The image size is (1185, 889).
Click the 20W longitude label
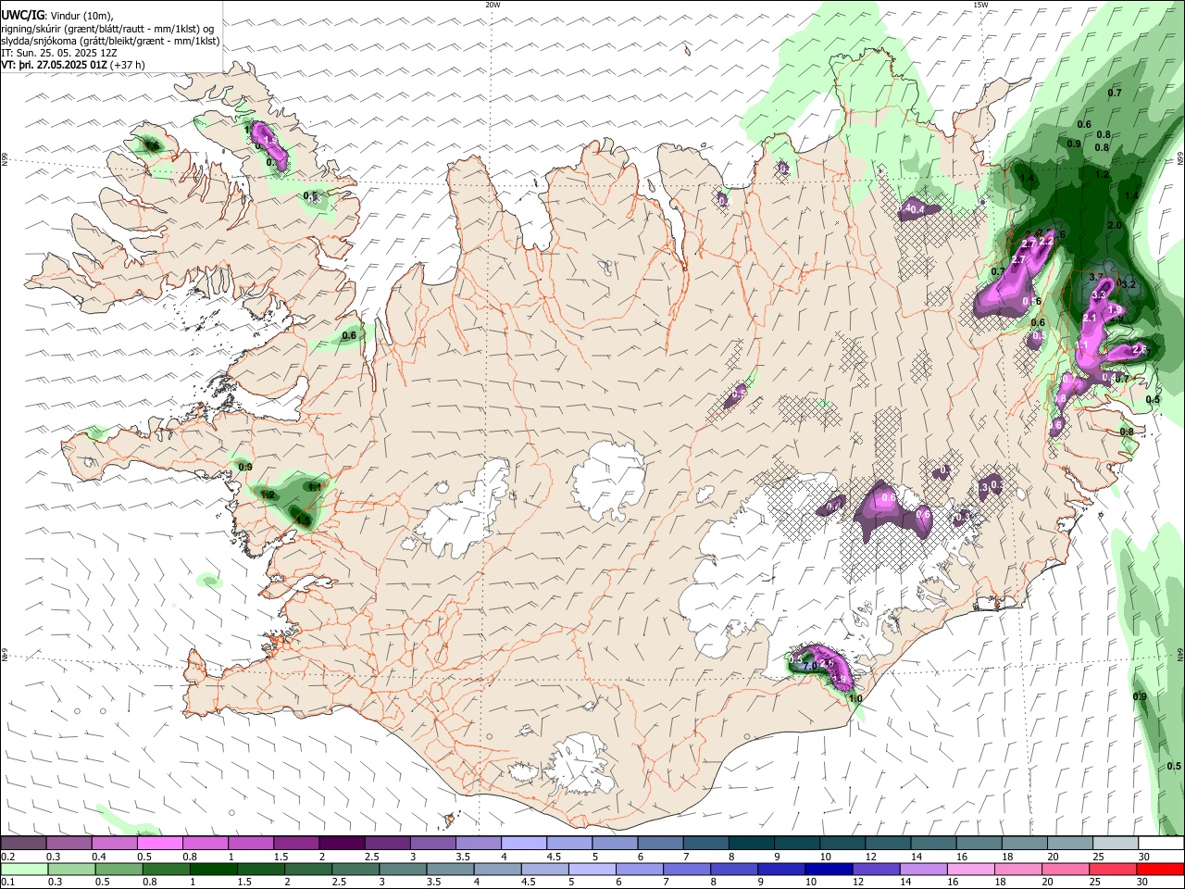click(493, 5)
